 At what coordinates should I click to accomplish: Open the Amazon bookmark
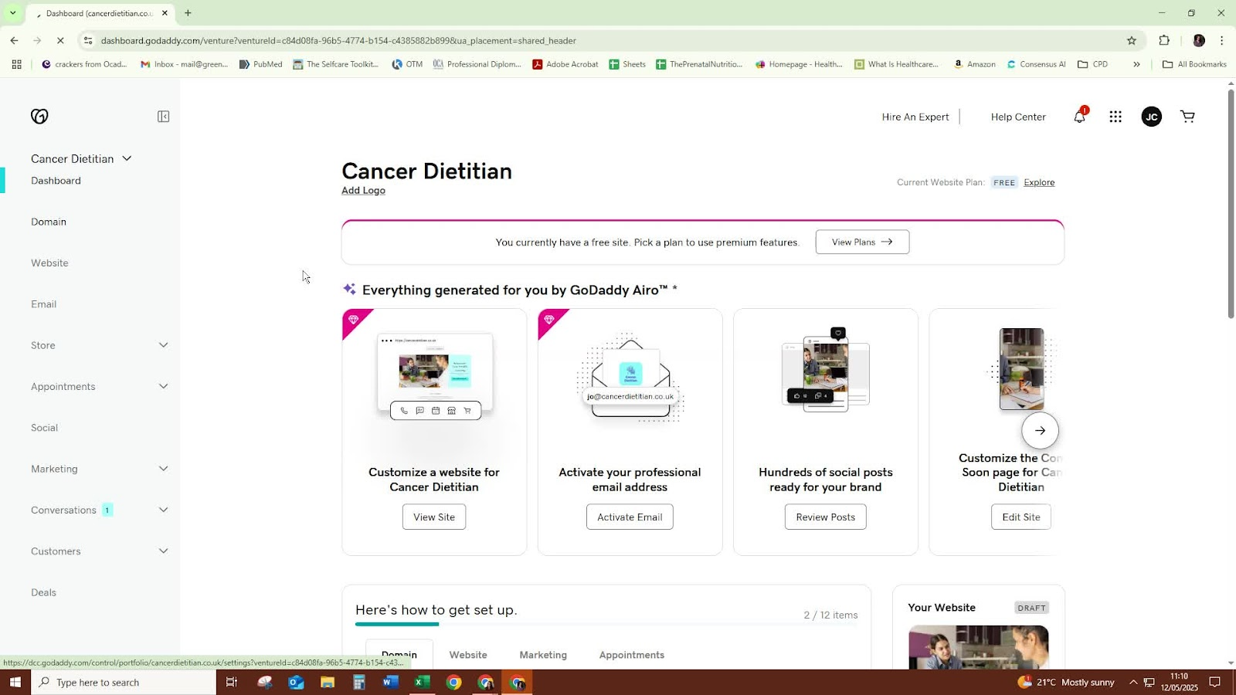pyautogui.click(x=974, y=64)
